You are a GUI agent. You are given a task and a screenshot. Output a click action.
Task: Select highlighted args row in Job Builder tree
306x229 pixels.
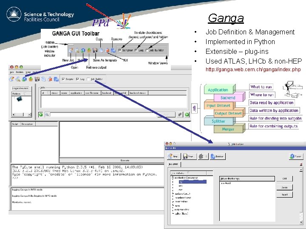click(193, 182)
